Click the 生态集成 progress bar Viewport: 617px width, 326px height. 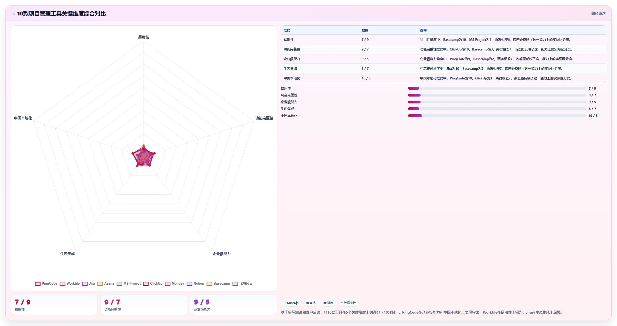pos(497,109)
